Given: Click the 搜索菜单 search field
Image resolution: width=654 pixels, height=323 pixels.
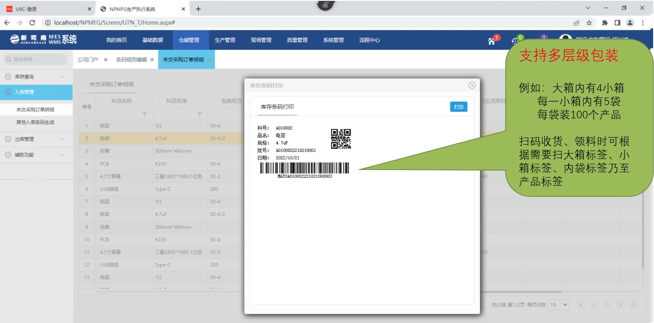Looking at the screenshot, I should click(36, 59).
